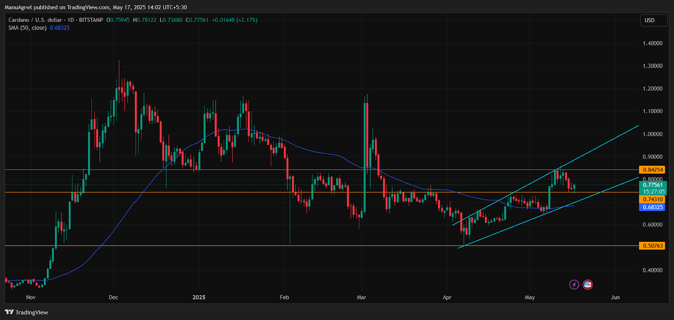Click the blue 0.68325 SMA price label
674x320 pixels.
652,207
